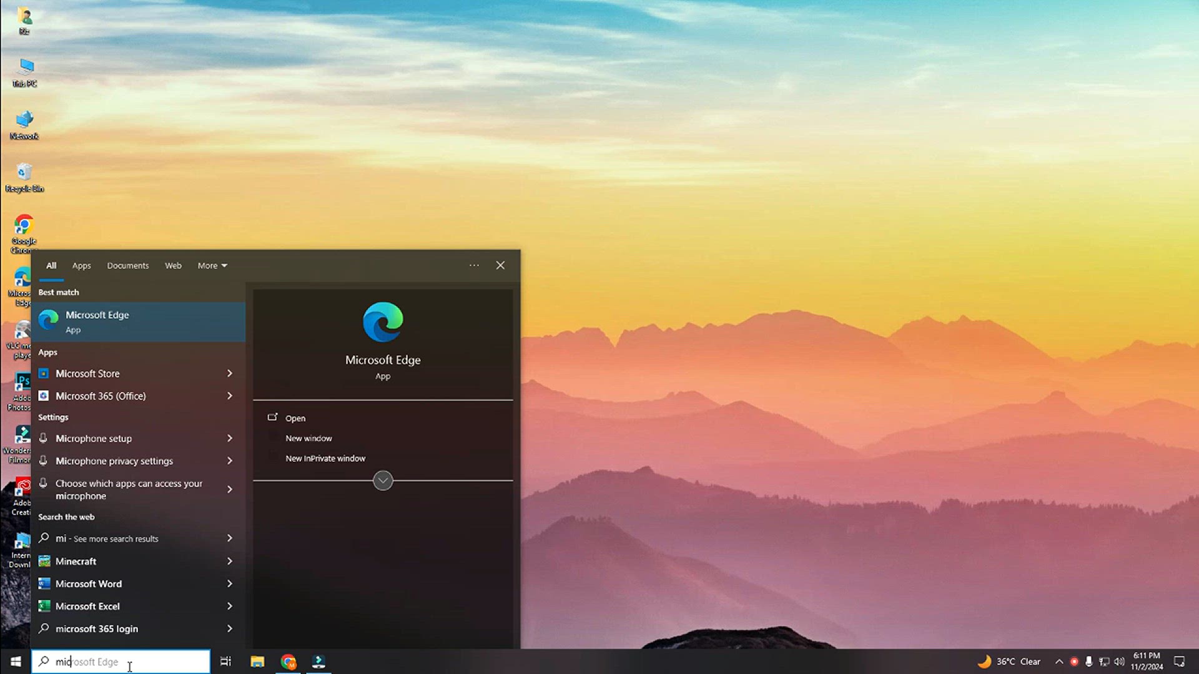
Task: Show hidden tray icons chevron
Action: click(x=1059, y=662)
